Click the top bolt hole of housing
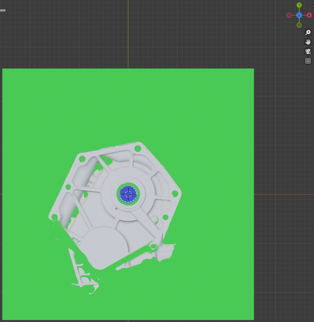314x322 pixels. point(138,148)
